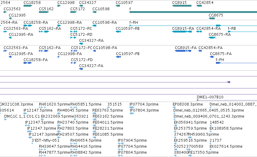The image size is (257, 157).
Task: Select the CG32563 gene label
Action: pos(12,9)
